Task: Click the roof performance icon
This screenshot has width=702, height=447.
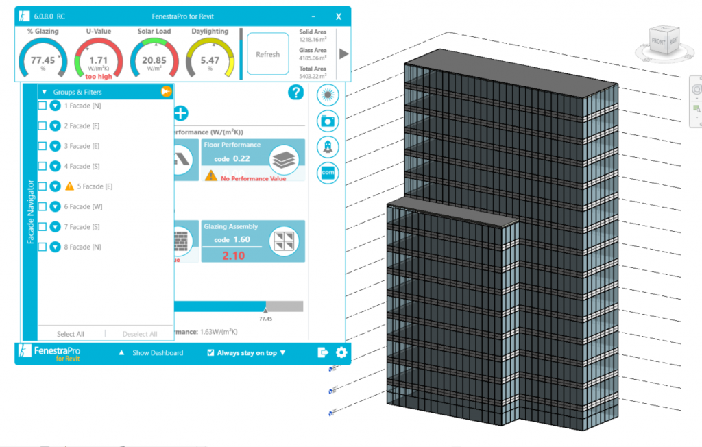Action: 182,160
